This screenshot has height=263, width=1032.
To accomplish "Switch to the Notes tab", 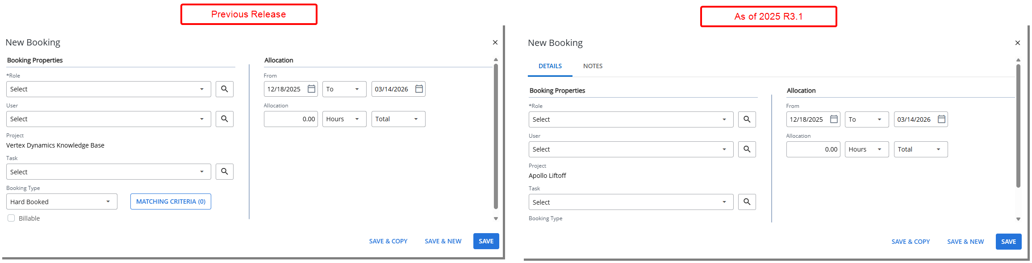I will pyautogui.click(x=593, y=66).
